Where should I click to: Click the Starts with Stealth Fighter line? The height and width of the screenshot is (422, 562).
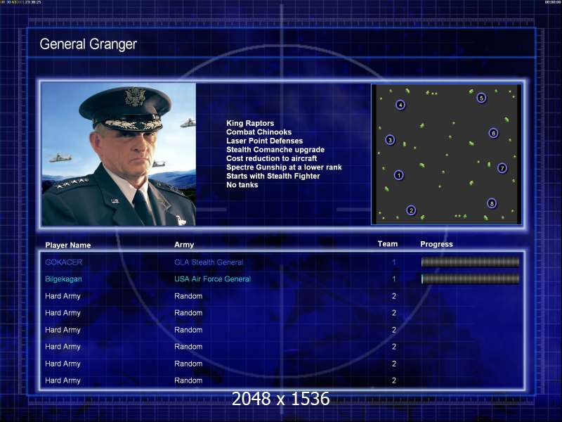273,177
